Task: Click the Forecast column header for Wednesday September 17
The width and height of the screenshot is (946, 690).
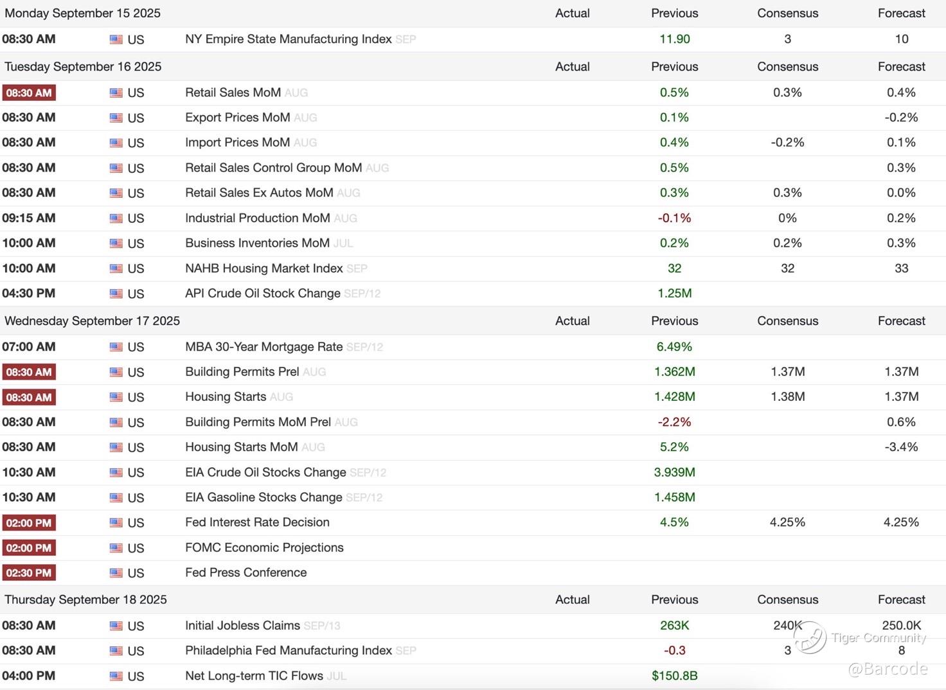Action: (901, 321)
